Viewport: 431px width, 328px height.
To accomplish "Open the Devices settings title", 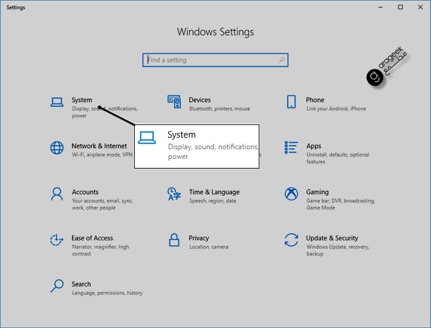I will pos(199,100).
